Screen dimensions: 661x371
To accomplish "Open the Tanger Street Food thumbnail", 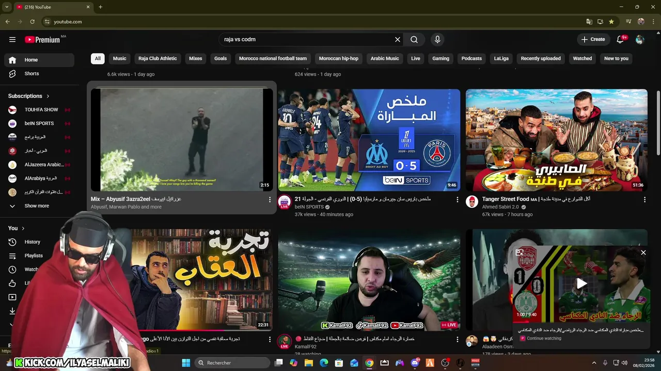I will coord(557,140).
